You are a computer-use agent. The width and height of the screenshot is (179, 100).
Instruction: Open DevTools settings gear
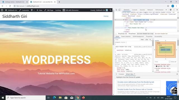[x=171, y=10]
